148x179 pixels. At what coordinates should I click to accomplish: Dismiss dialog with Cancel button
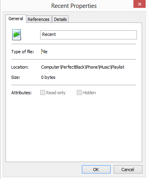point(128,170)
